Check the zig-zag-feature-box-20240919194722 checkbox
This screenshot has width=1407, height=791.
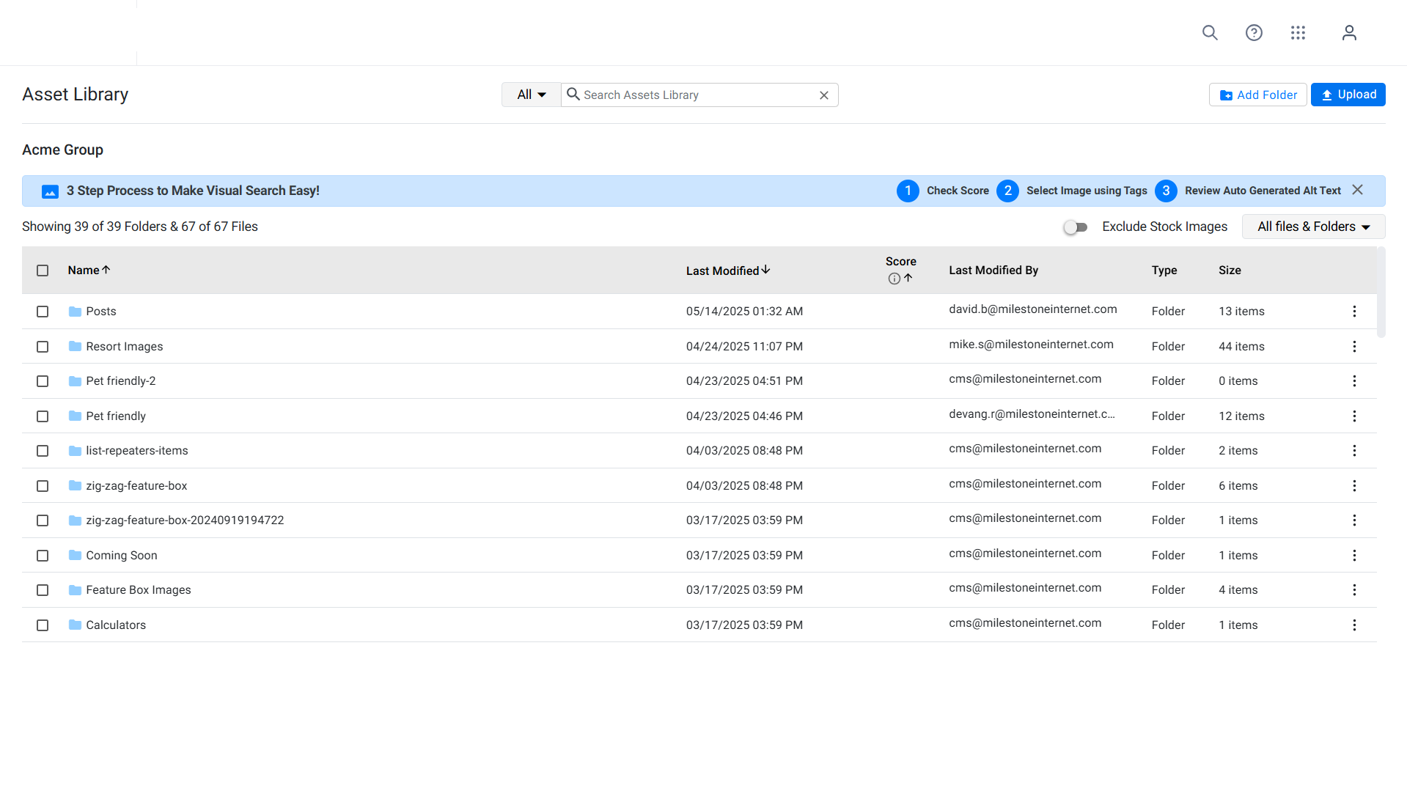pos(43,520)
